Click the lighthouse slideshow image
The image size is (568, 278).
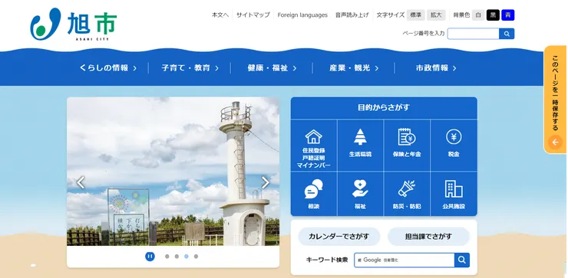point(173,172)
